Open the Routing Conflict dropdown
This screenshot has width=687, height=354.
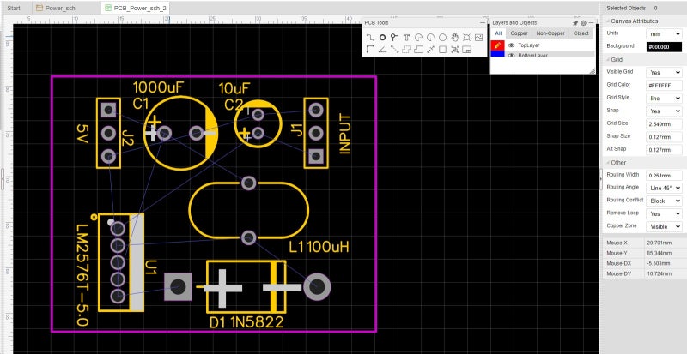tap(664, 201)
